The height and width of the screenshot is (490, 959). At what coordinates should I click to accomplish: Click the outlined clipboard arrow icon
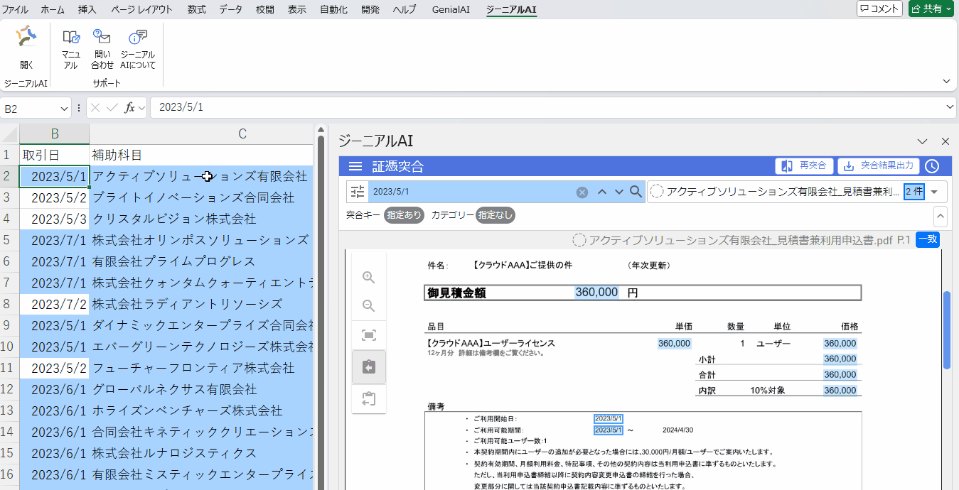coord(369,398)
